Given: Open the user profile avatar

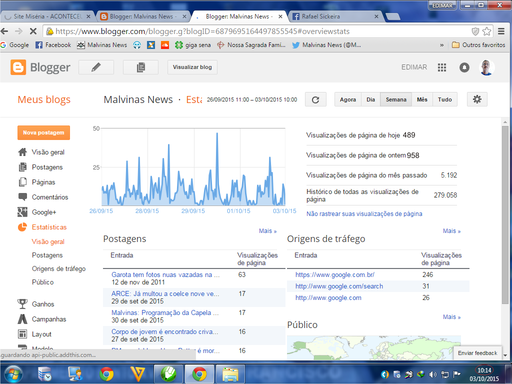Looking at the screenshot, I should (x=486, y=67).
